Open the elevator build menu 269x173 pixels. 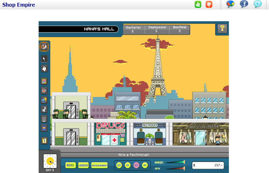point(44,119)
